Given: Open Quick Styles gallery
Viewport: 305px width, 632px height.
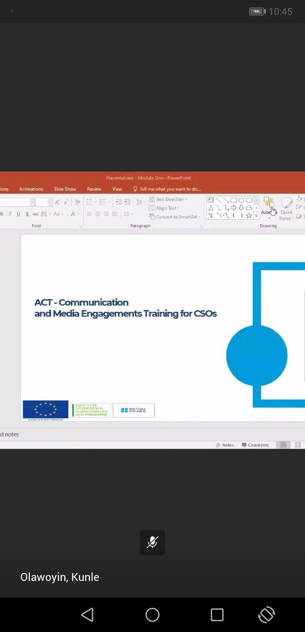Looking at the screenshot, I should click(x=286, y=209).
